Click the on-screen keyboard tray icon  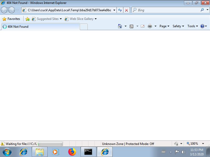[164, 152]
